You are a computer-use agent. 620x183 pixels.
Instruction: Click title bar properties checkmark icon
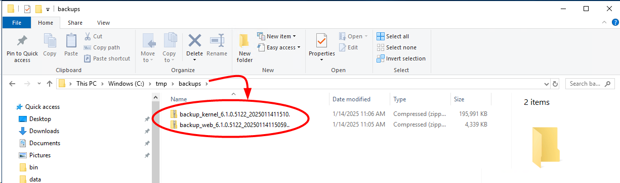click(27, 9)
